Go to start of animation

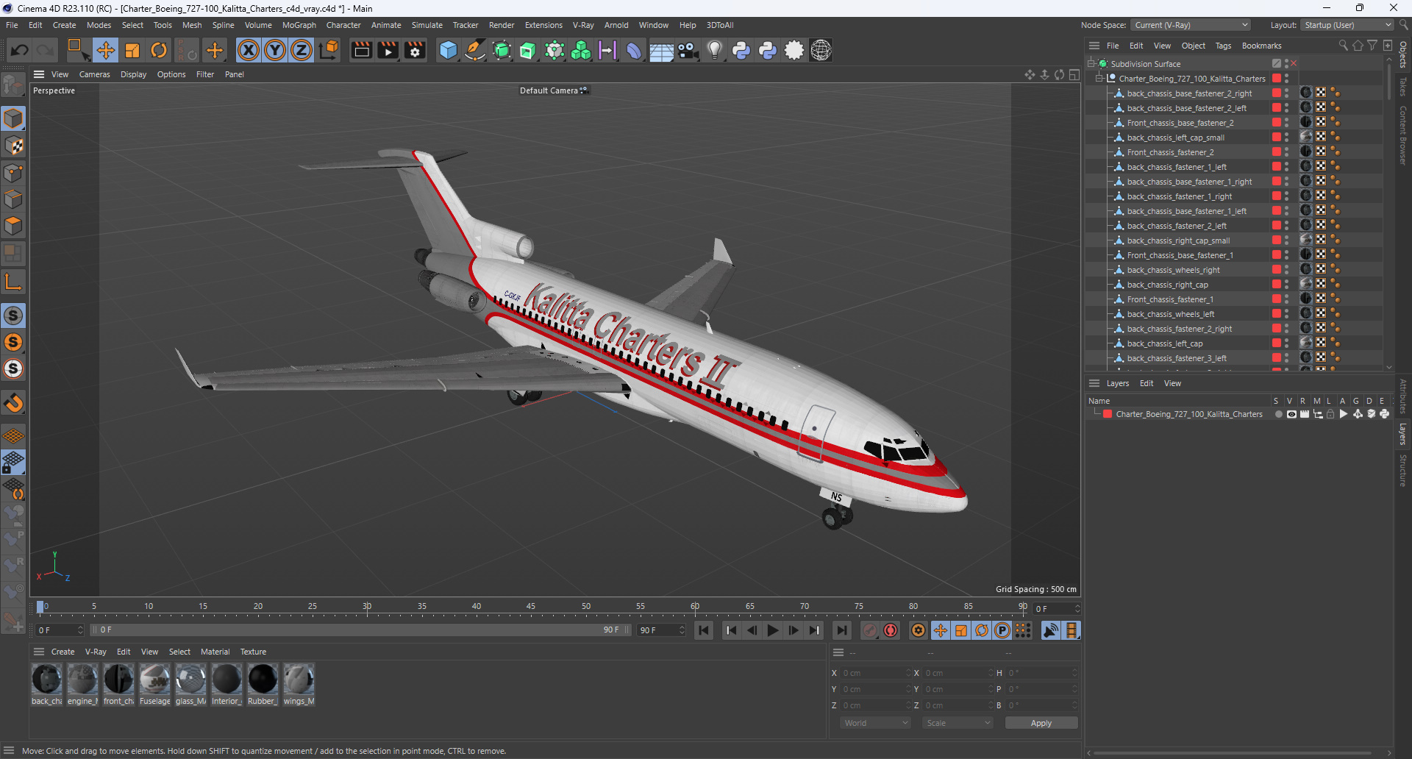click(704, 630)
